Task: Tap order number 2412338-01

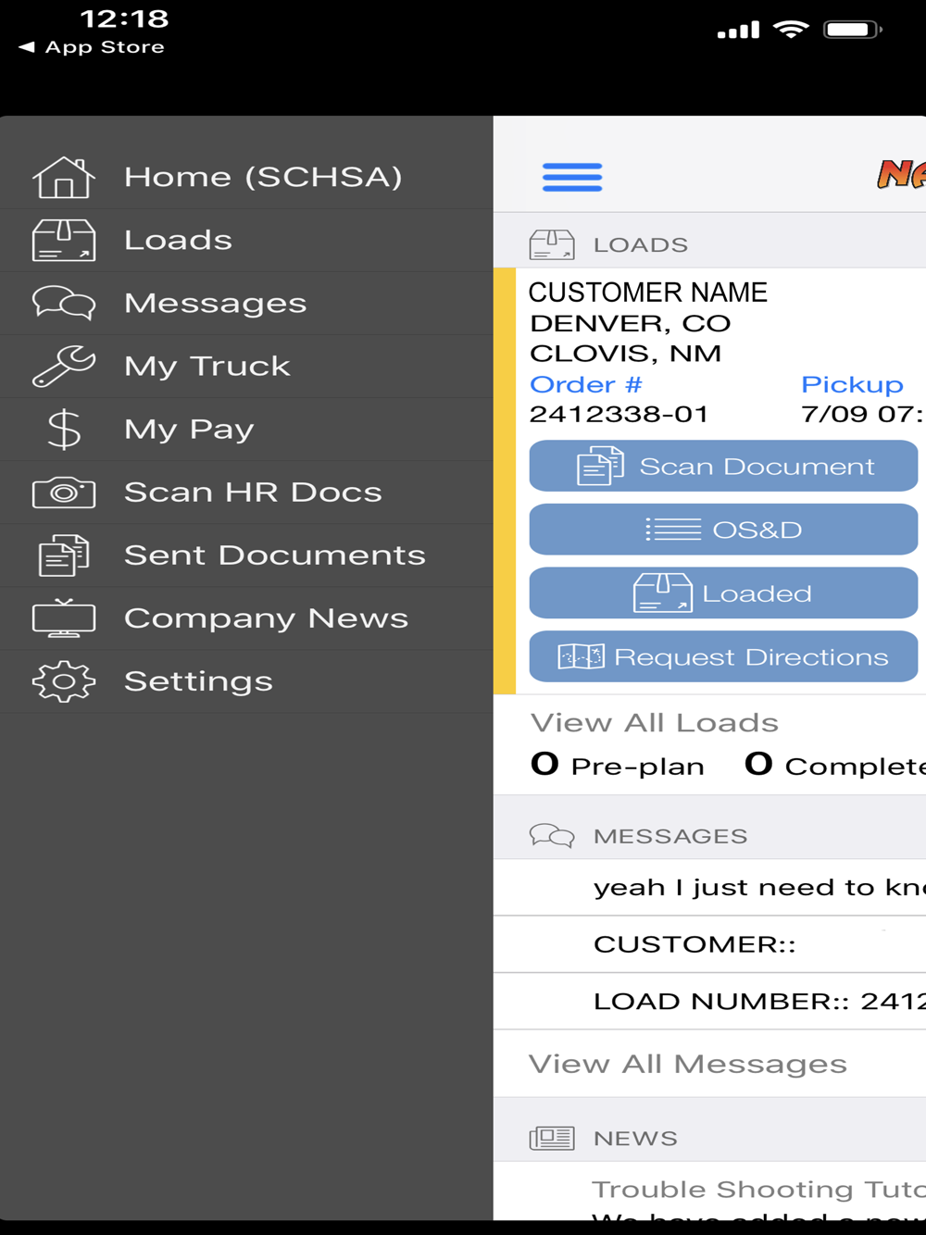Action: click(619, 414)
